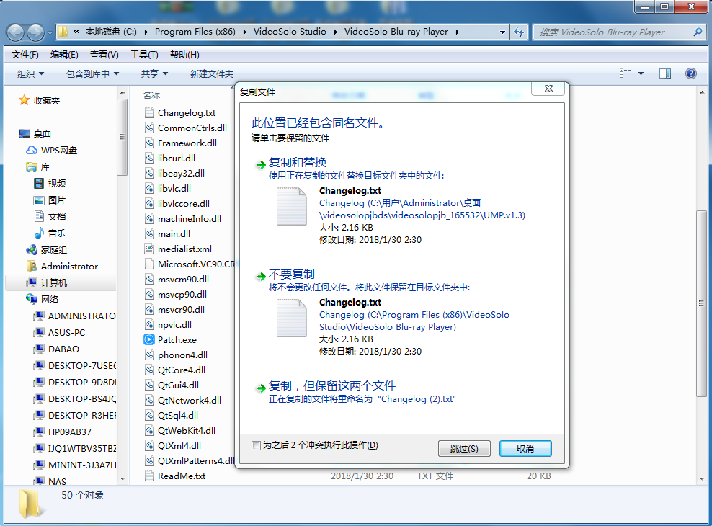This screenshot has height=526, width=712.
Task: Select the QtWebKit4.dll file
Action: click(186, 430)
